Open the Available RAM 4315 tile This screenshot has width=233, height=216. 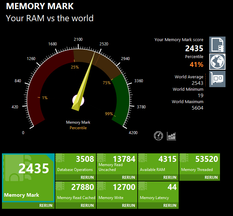point(158,164)
